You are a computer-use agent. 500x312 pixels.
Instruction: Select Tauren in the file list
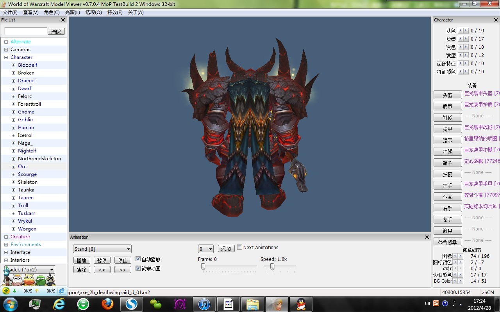(26, 198)
